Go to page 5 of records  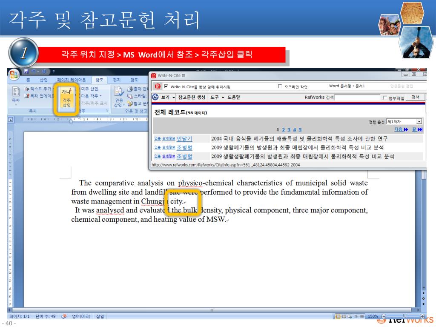(x=300, y=130)
